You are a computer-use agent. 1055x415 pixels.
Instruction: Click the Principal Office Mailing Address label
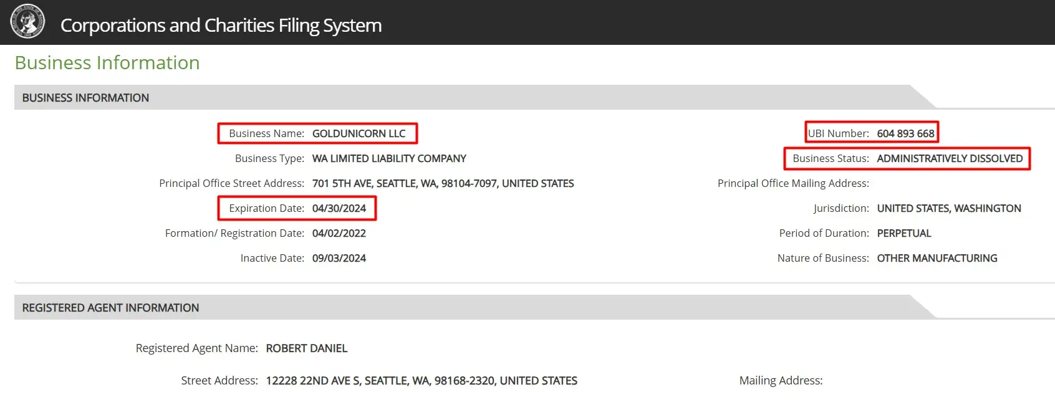pos(793,183)
